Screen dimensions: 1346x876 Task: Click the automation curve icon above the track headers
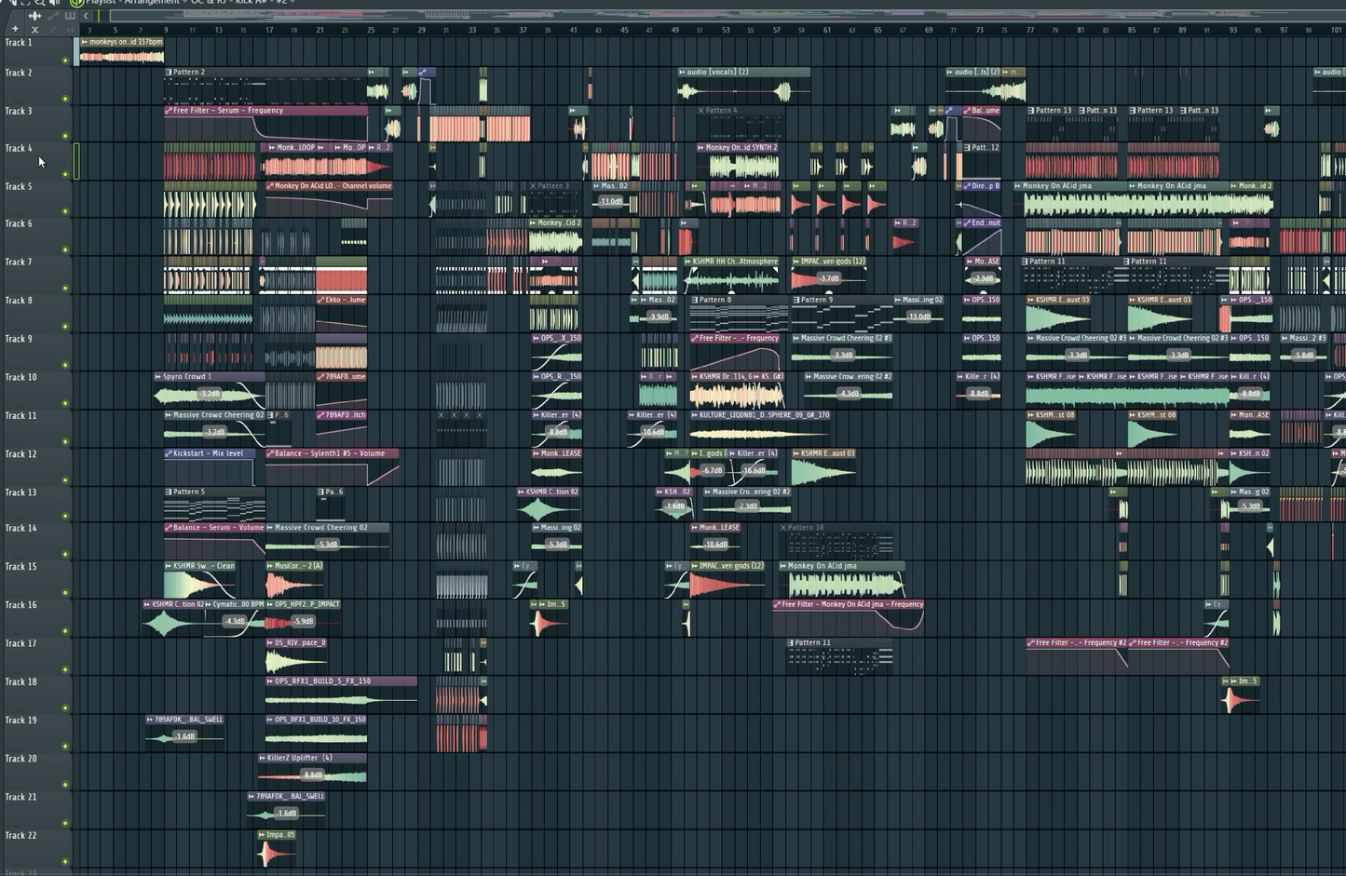point(53,16)
